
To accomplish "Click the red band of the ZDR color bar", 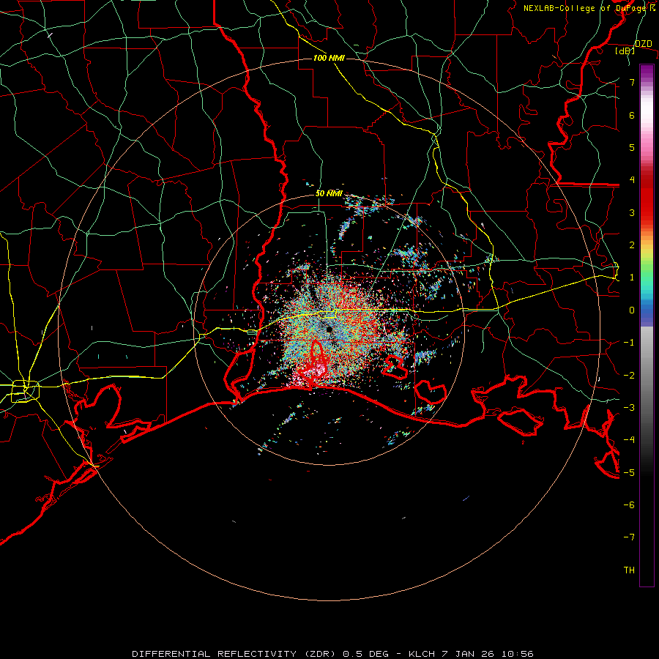I will pyautogui.click(x=647, y=198).
